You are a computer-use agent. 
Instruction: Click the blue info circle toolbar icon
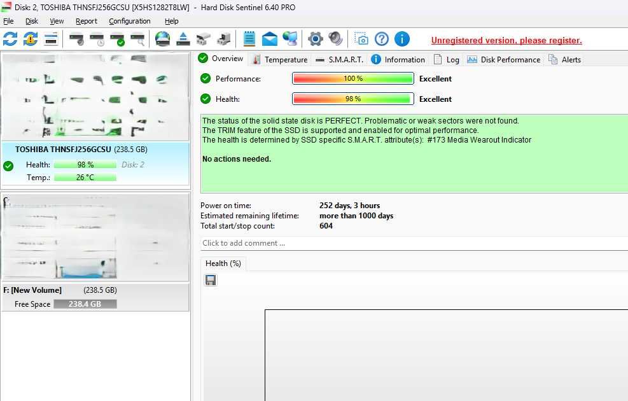click(x=402, y=39)
